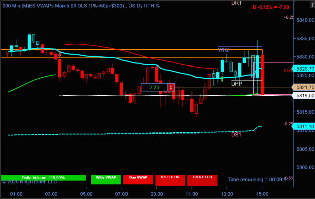Click the red down arrow signal marker
The height and width of the screenshot is (199, 315).
(60, 54)
